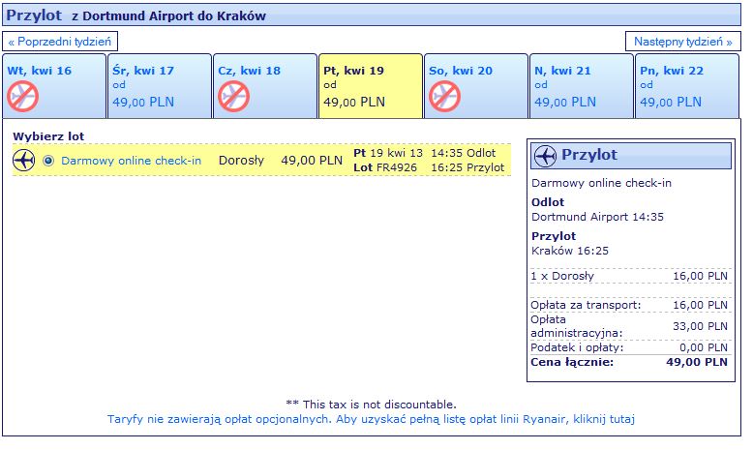
Task: Select the So, kwi 20 date tab
Action: click(476, 86)
